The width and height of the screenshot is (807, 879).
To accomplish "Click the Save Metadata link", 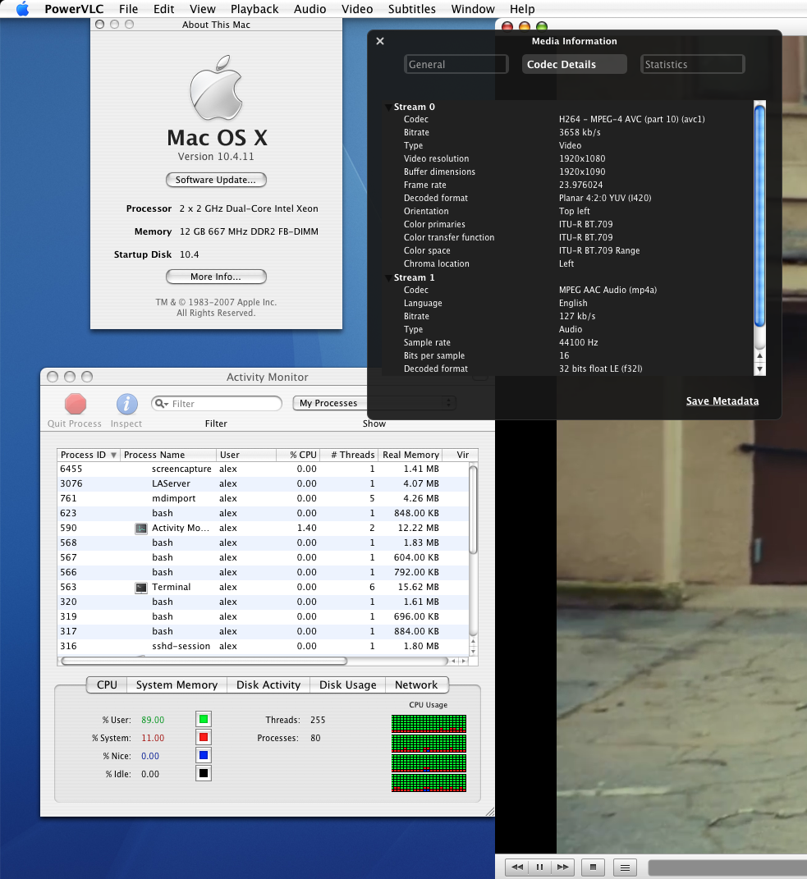I will [x=722, y=401].
